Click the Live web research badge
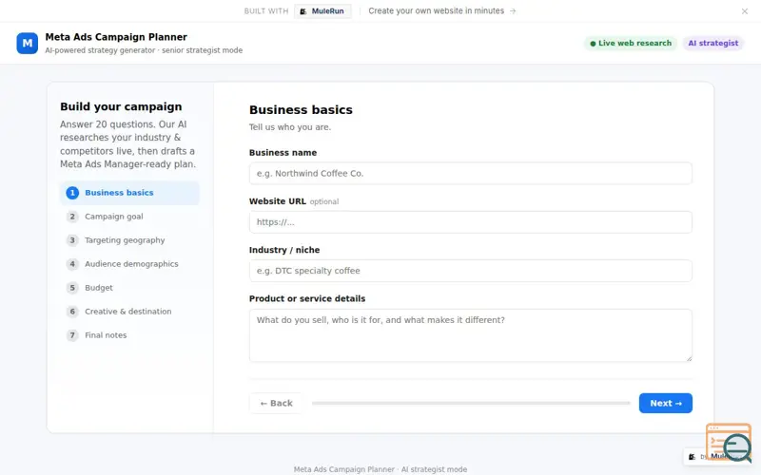The width and height of the screenshot is (761, 475). pyautogui.click(x=631, y=43)
